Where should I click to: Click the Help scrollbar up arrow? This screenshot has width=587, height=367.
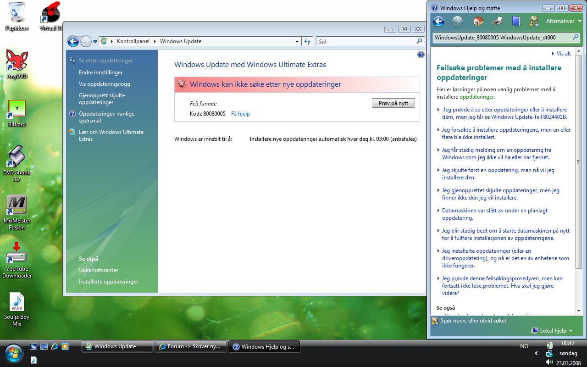579,50
